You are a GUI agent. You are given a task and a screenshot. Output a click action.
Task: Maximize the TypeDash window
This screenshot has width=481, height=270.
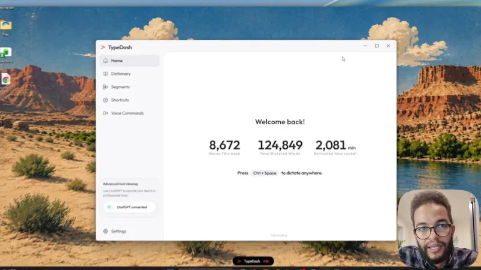377,46
